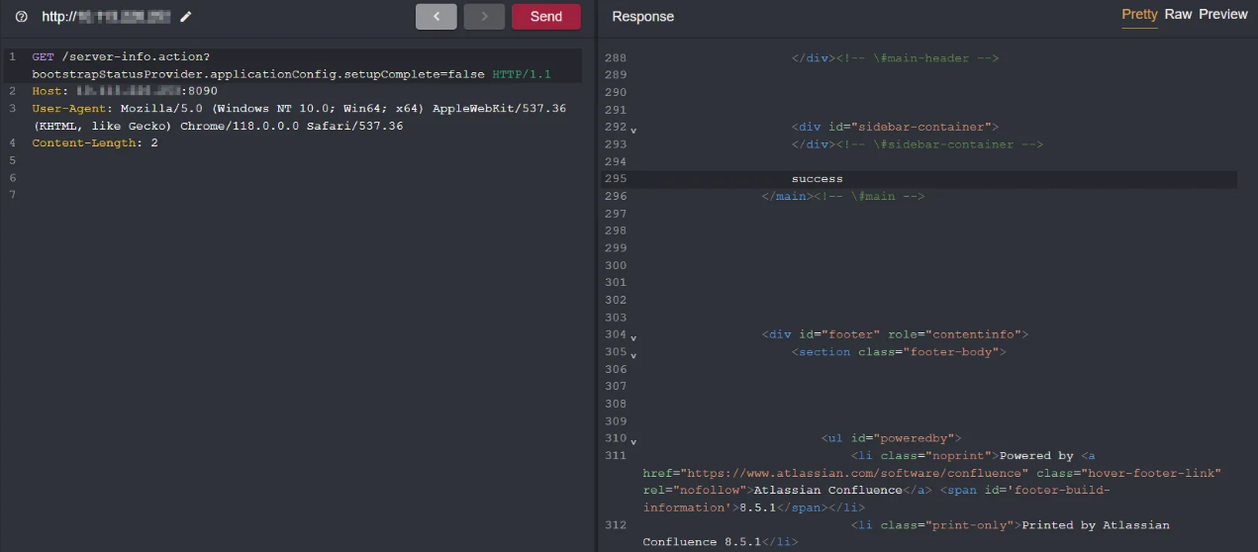Switch to the Raw response tab
This screenshot has width=1258, height=552.
pos(1178,15)
